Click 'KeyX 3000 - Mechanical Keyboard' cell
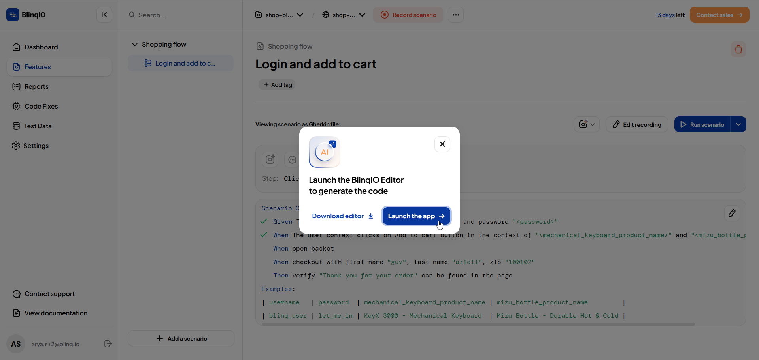 423,316
